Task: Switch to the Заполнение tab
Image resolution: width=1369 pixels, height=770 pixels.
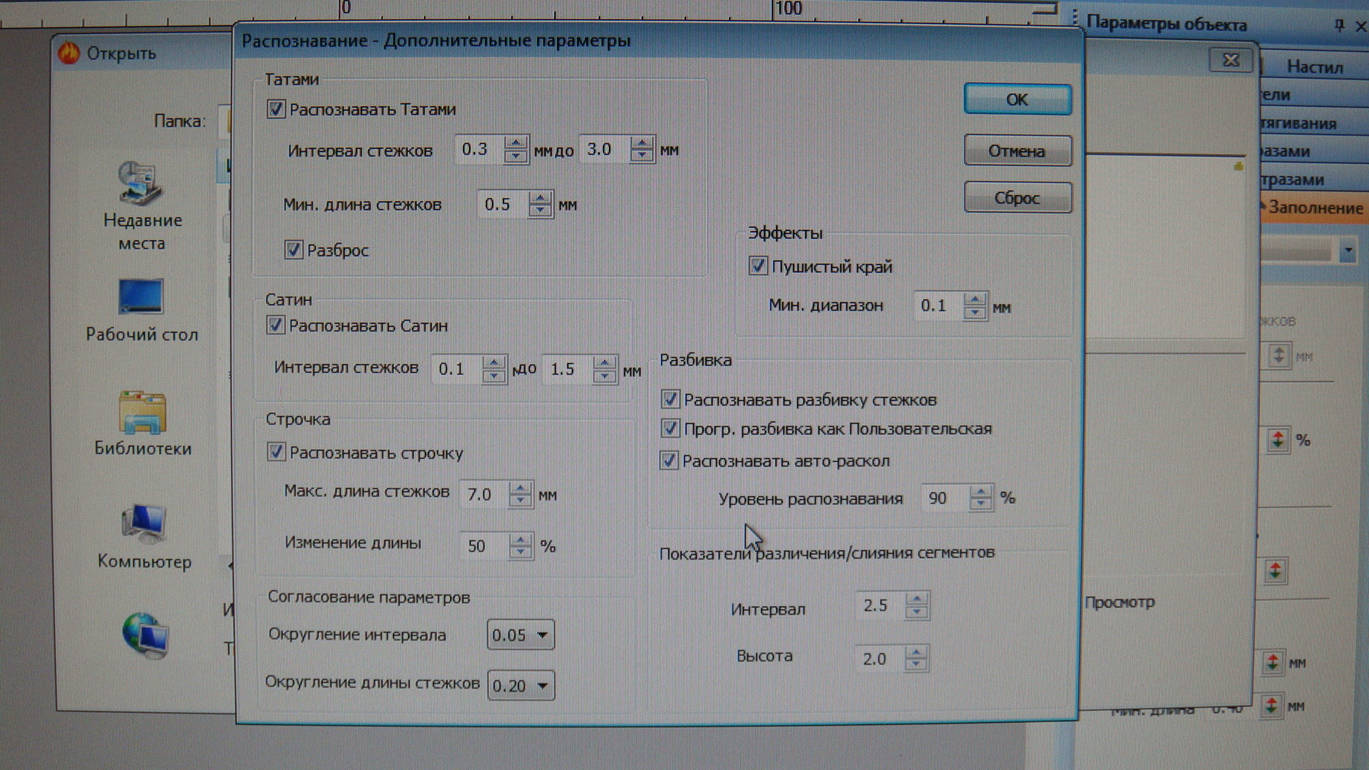Action: tap(1314, 208)
